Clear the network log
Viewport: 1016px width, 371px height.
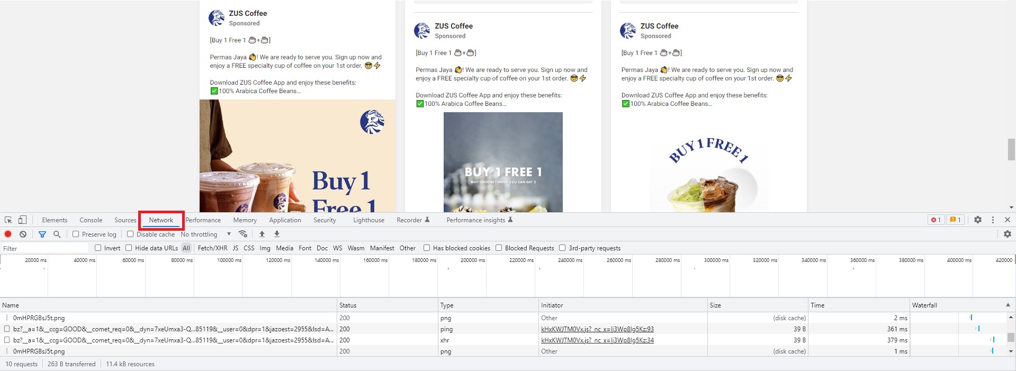tap(23, 234)
